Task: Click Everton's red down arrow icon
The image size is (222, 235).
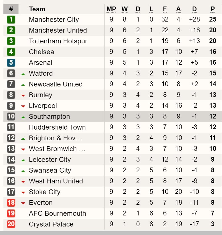Action: coord(23,203)
